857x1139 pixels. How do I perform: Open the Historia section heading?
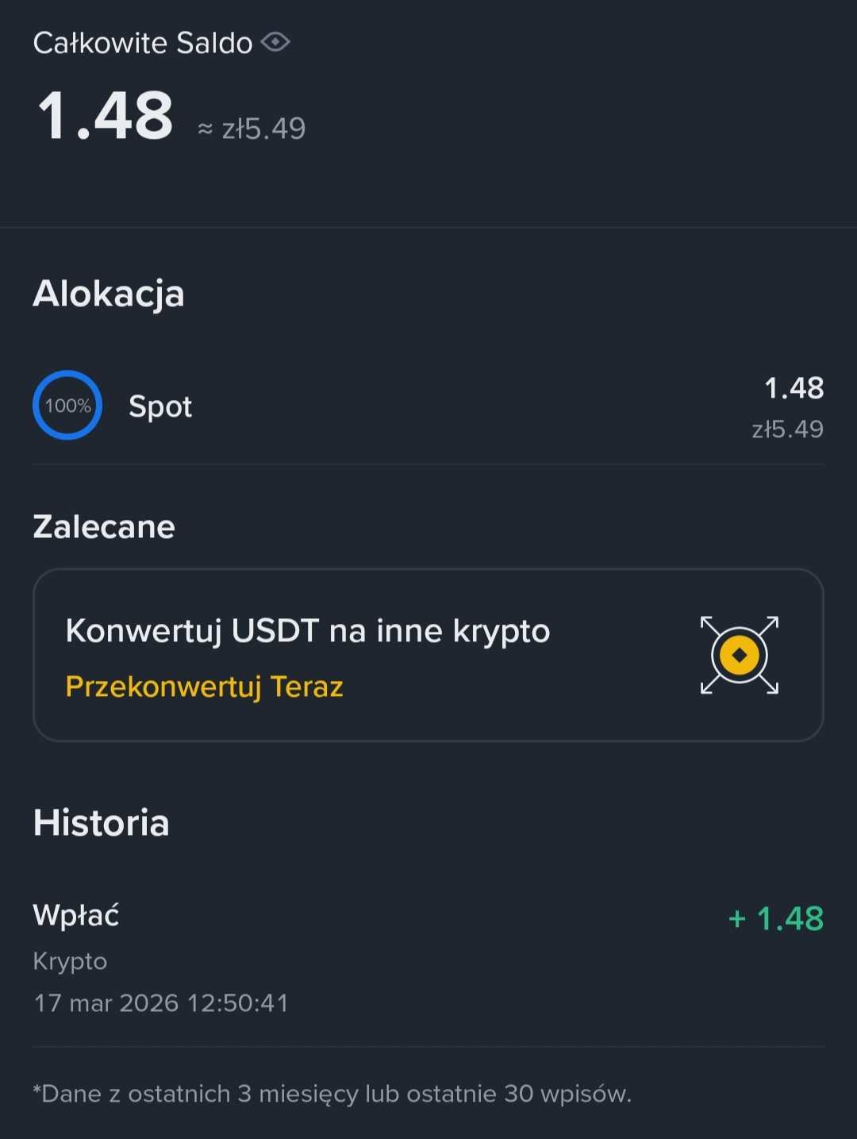(x=102, y=823)
